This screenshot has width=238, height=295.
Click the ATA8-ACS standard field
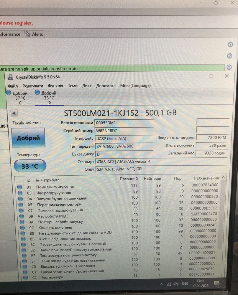[161, 161]
